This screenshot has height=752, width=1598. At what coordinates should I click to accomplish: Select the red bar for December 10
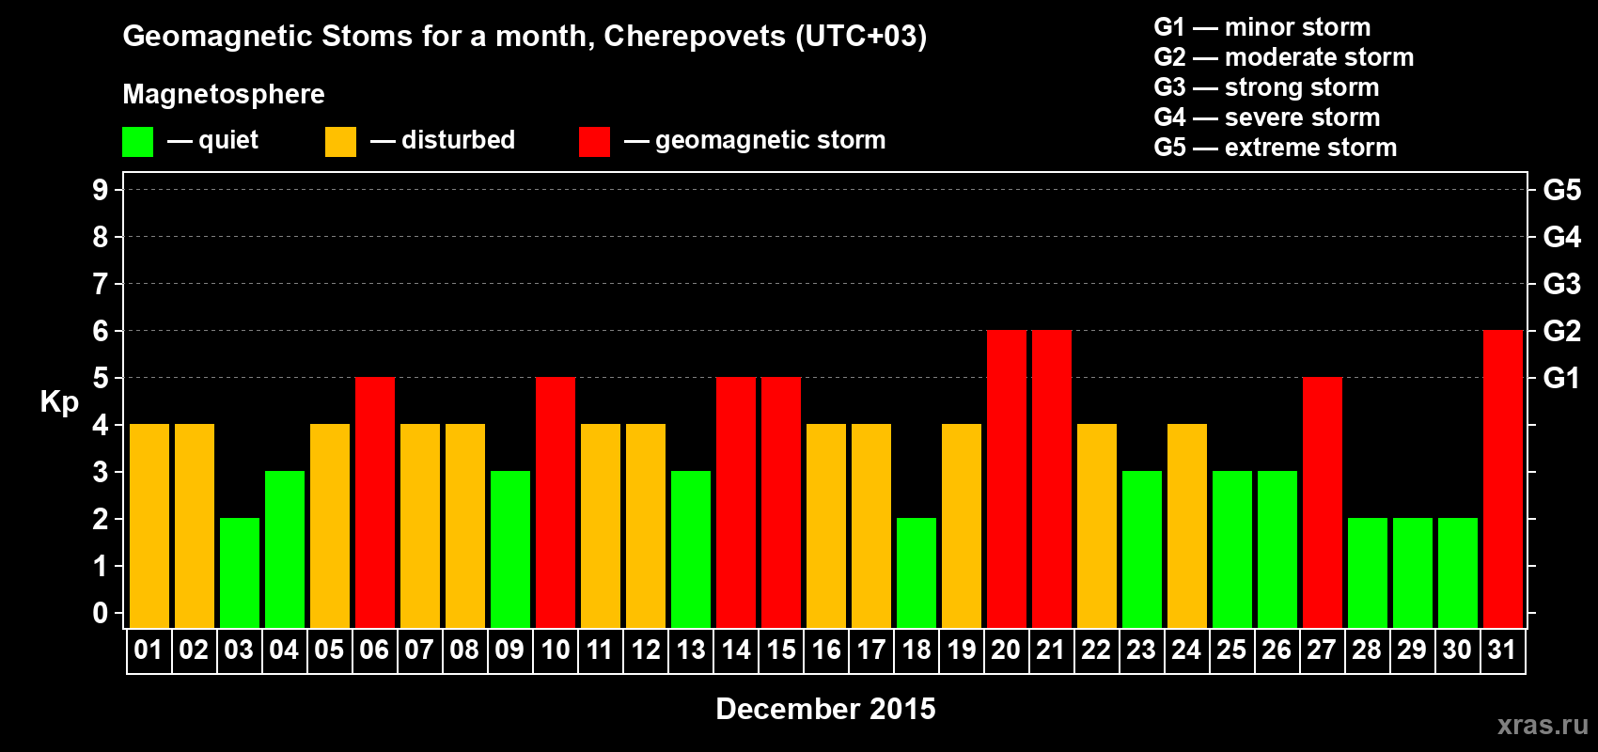point(556,502)
